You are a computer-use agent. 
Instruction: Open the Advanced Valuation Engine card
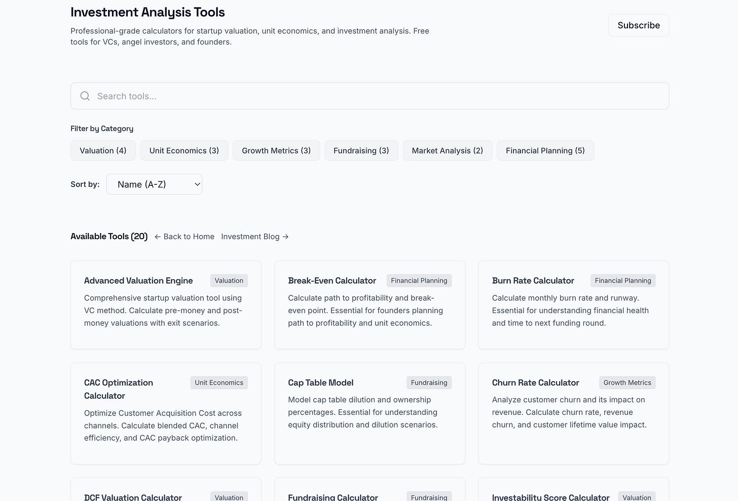166,305
